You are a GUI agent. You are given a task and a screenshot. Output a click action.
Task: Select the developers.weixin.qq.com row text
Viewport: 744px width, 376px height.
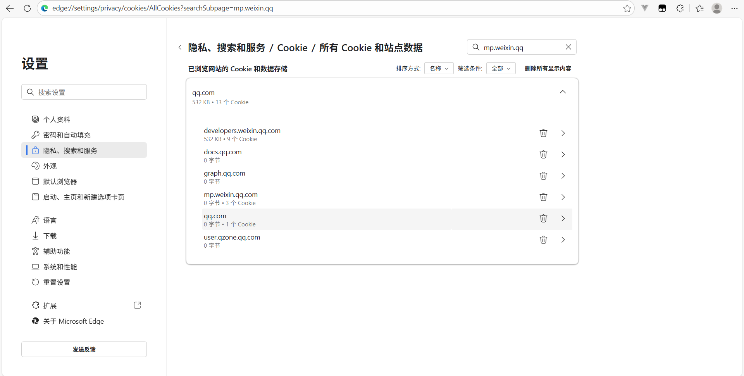tap(242, 131)
